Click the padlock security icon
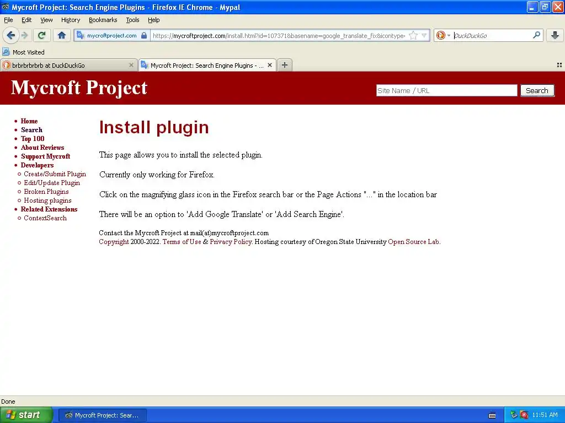565x423 pixels. coord(144,35)
